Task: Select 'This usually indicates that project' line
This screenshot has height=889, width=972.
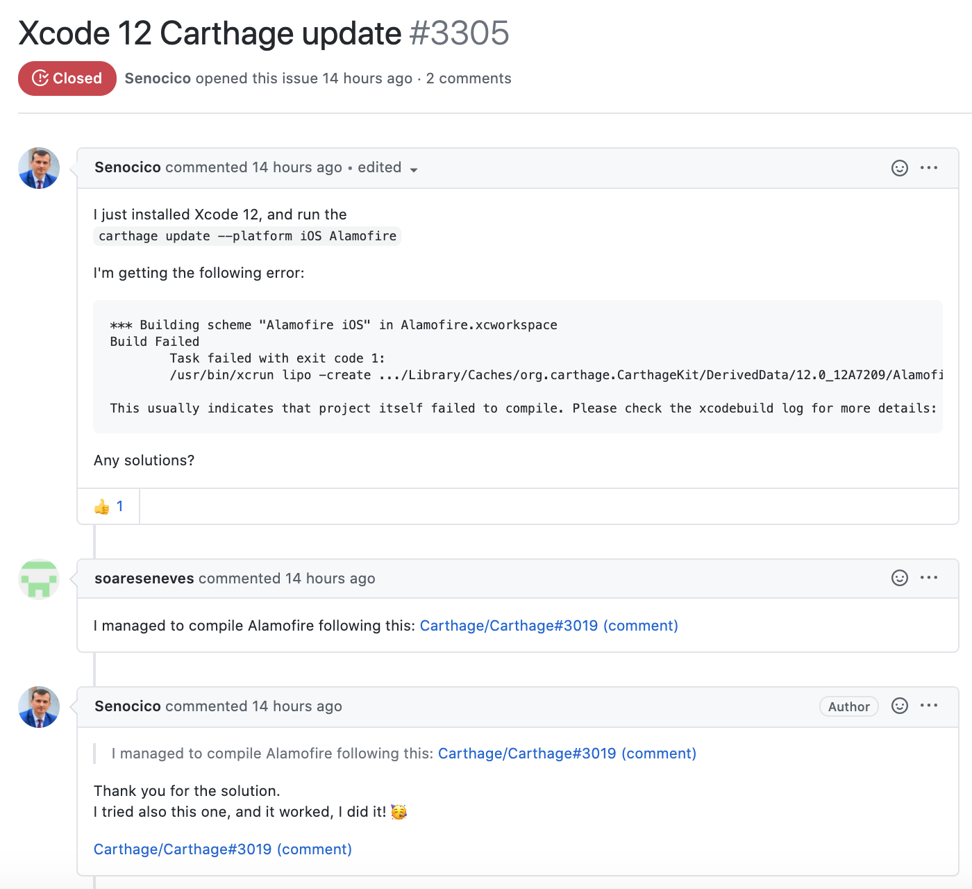Action: (523, 408)
